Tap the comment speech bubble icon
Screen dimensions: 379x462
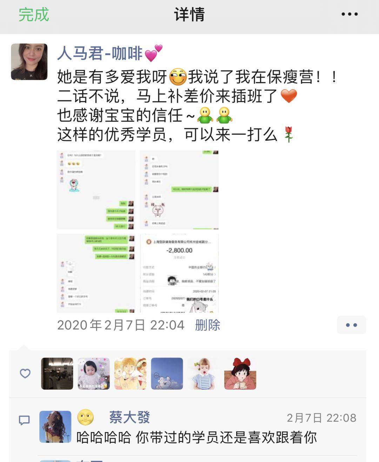(x=24, y=420)
